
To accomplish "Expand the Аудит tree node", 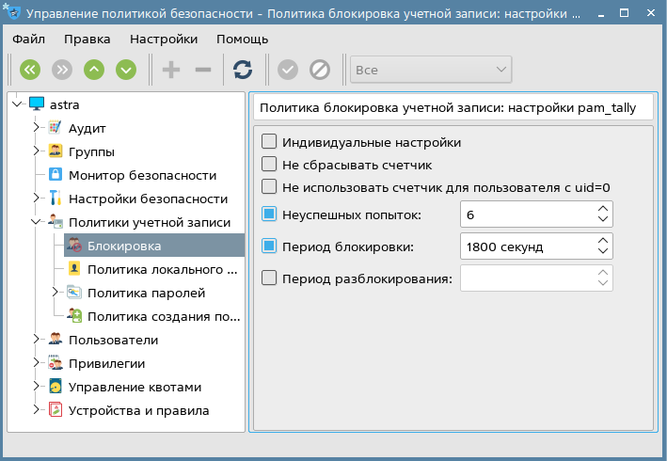I will pos(36,127).
